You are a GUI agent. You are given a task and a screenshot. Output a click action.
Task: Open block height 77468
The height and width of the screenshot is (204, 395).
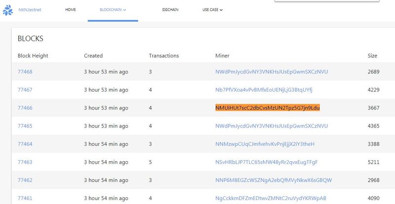pyautogui.click(x=25, y=72)
